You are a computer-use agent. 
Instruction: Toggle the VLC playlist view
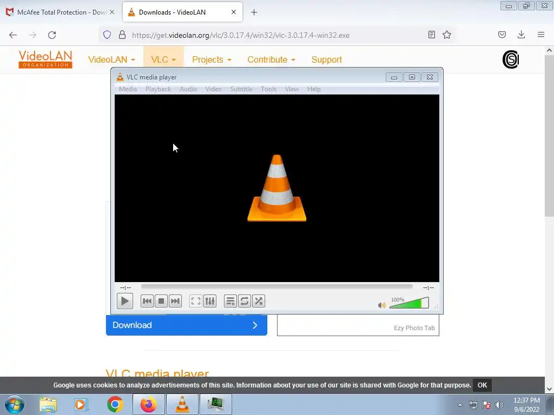[x=230, y=301]
